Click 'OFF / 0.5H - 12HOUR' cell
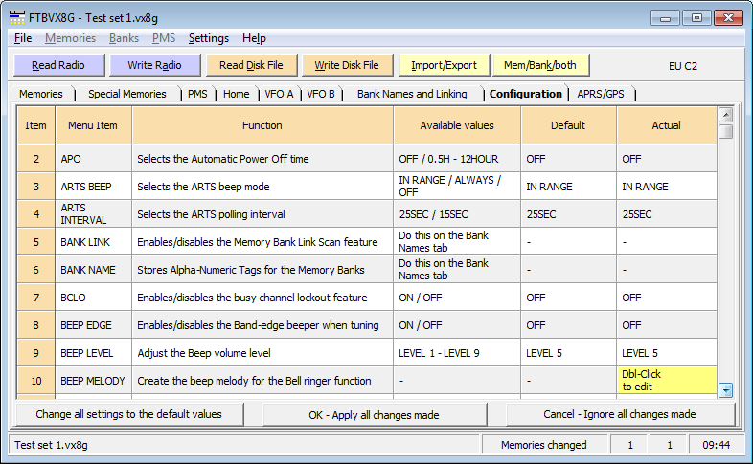 [457, 159]
